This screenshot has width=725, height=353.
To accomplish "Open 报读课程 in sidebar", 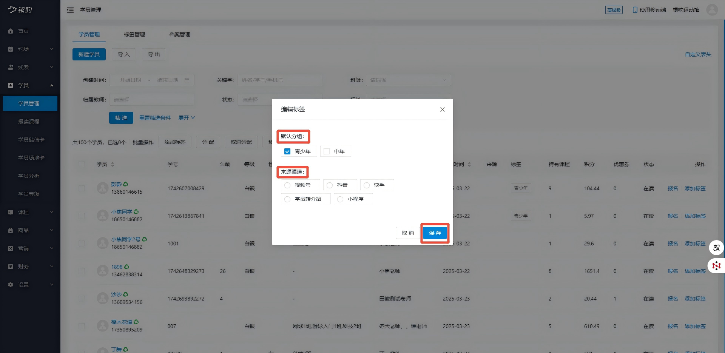I will 29,122.
